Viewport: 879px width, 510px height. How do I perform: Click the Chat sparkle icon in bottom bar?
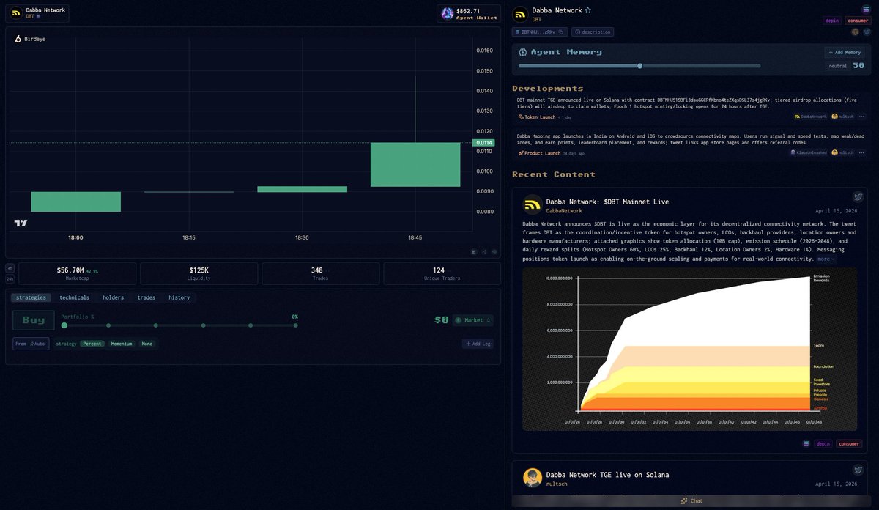tap(684, 501)
